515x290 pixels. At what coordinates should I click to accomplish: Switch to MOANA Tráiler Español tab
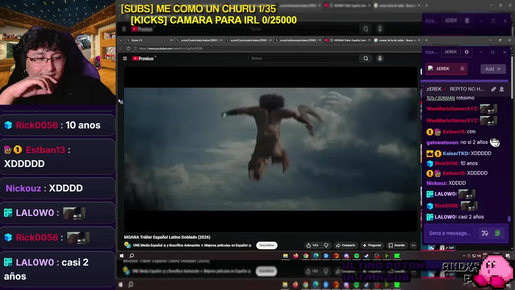tap(348, 40)
